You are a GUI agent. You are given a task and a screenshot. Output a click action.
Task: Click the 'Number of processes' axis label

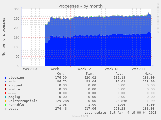[x=3, y=37]
